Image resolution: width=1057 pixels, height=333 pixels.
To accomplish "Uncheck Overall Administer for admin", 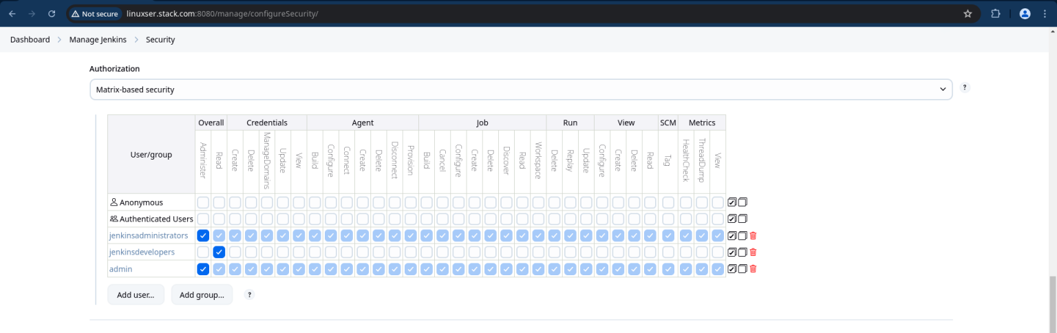I will click(x=203, y=269).
